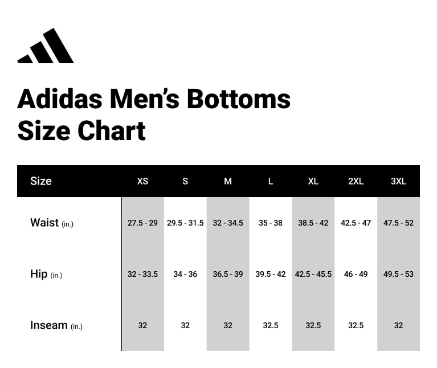Screen dimensions: 437x368
Task: Select the M size column header
Action: pyautogui.click(x=228, y=181)
